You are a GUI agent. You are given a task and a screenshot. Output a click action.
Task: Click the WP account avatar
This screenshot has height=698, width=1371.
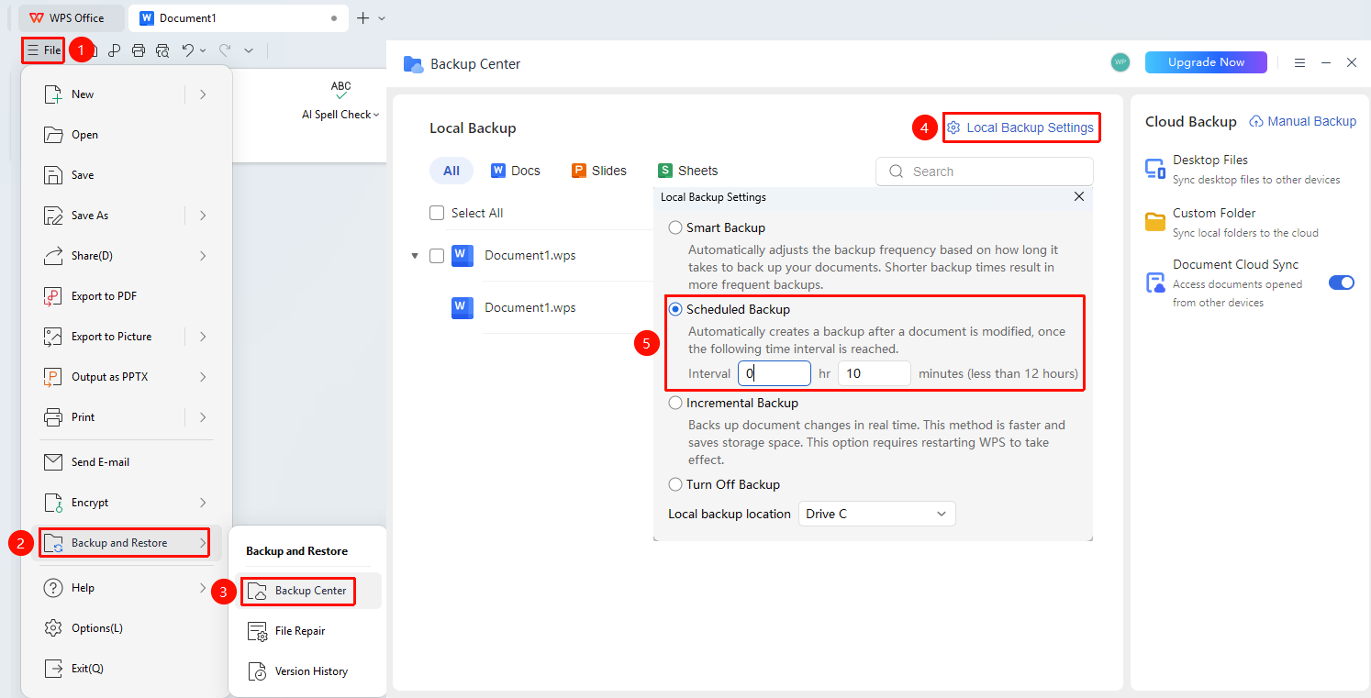click(x=1120, y=62)
